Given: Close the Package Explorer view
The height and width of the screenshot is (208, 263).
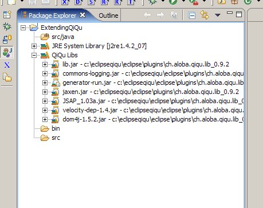Looking at the screenshot, I should (83, 15).
